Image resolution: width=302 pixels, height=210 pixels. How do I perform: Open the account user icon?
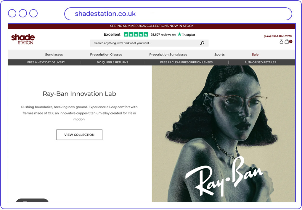pyautogui.click(x=281, y=41)
